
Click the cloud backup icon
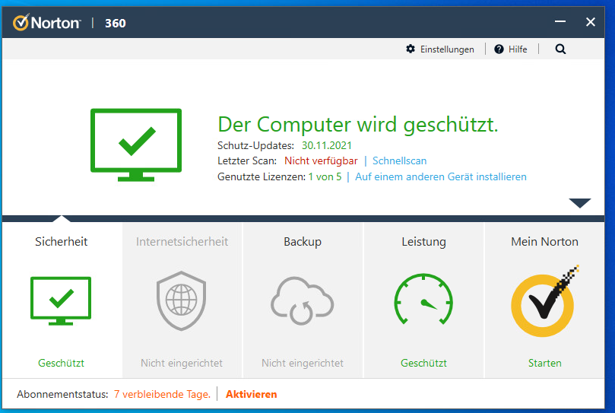tap(302, 300)
